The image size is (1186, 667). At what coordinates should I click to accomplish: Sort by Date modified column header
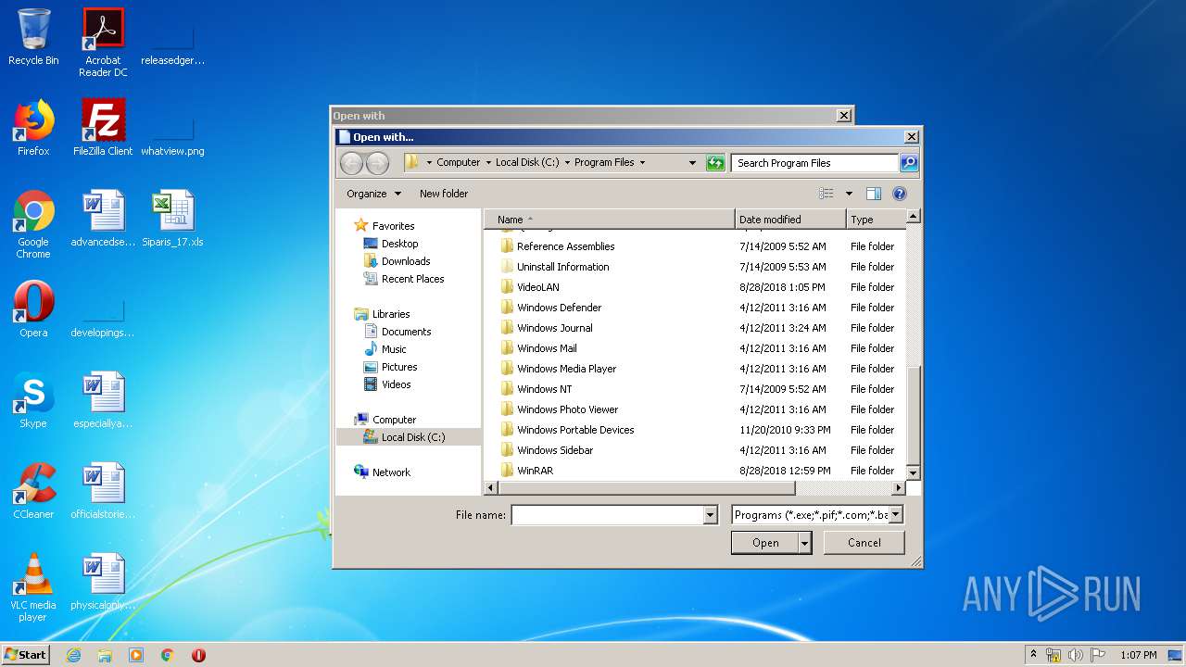(x=790, y=220)
